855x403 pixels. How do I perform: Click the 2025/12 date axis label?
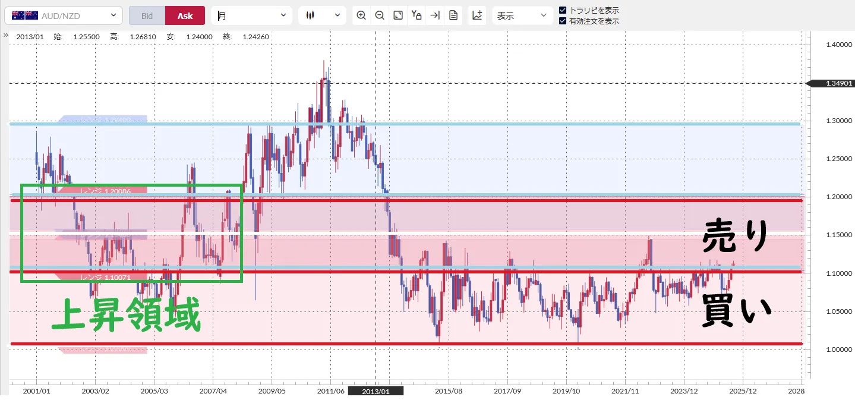742,391
